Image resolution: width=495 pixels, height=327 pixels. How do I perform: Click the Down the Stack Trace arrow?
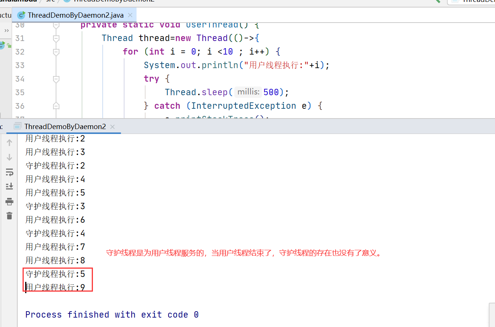coord(9,157)
